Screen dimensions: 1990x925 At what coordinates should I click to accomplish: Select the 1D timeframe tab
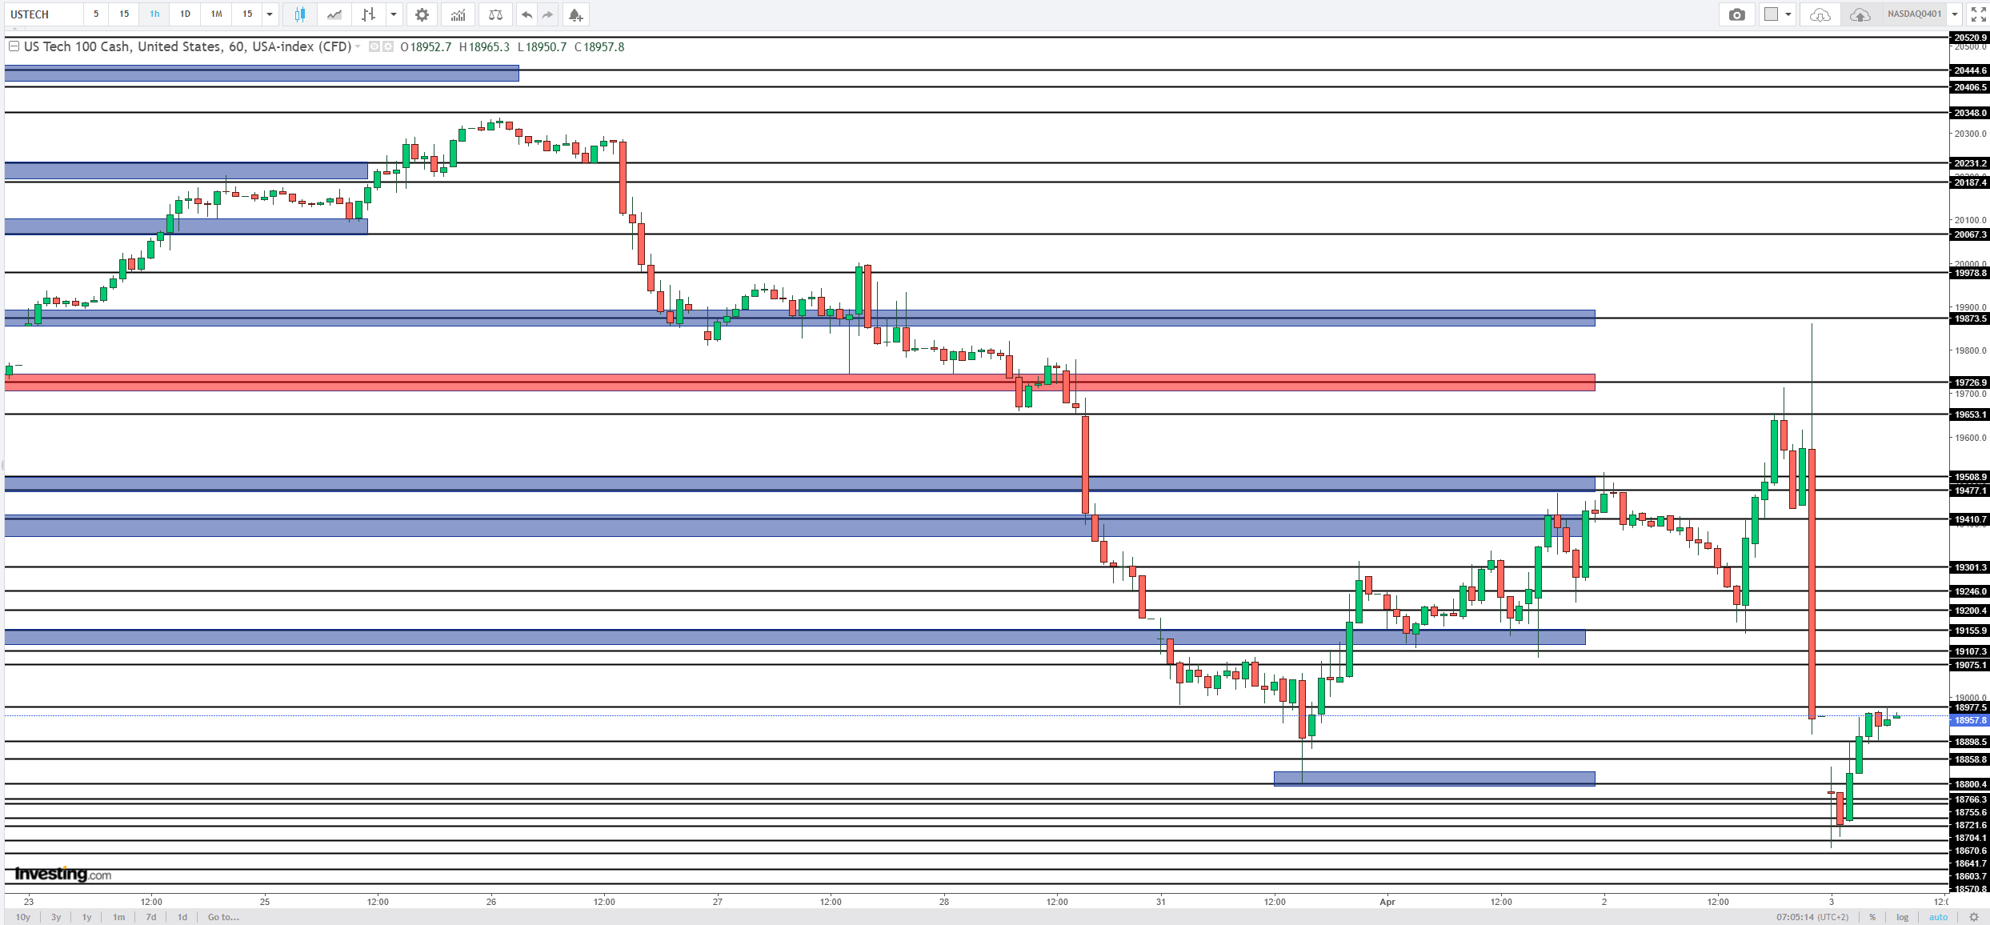[x=185, y=14]
